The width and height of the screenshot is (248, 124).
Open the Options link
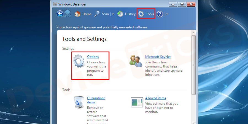click(x=93, y=56)
